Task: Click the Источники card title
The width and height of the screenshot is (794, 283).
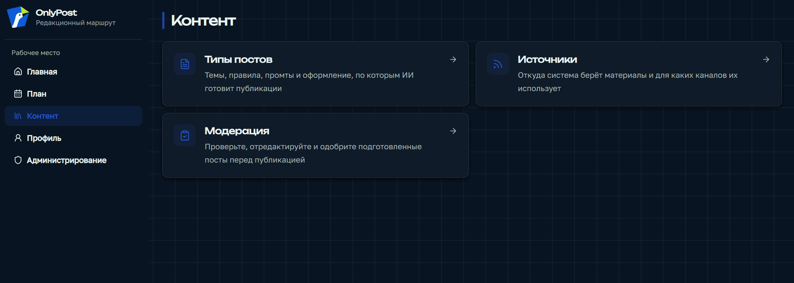Action: pos(547,59)
